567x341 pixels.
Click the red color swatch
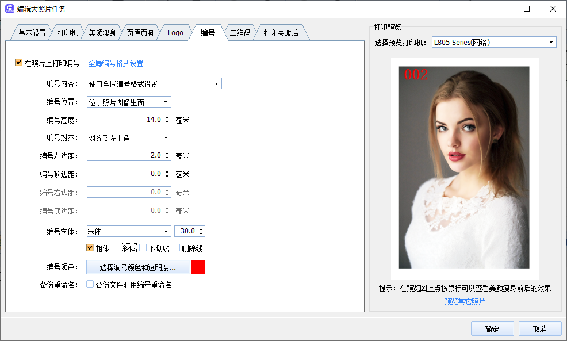click(198, 267)
